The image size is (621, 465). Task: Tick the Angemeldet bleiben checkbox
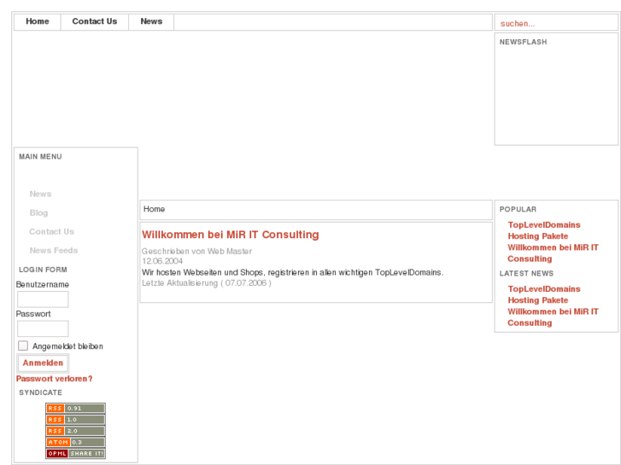coord(23,346)
